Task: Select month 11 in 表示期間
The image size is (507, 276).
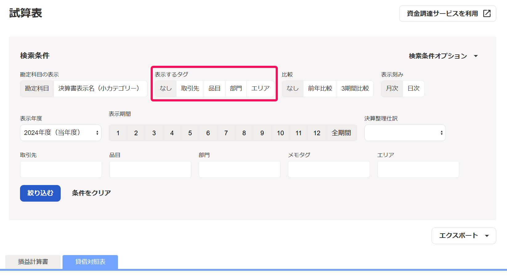Action: pos(298,133)
